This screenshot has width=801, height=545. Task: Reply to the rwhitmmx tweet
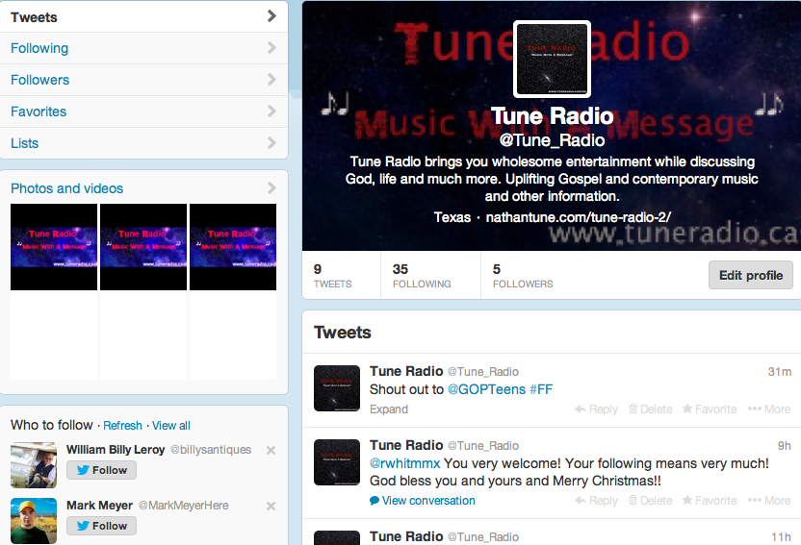coord(596,501)
